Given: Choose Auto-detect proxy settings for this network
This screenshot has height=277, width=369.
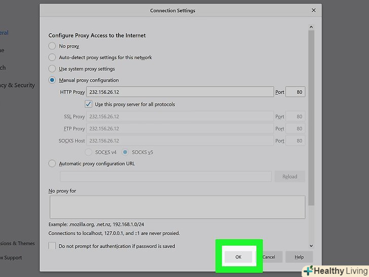Looking at the screenshot, I should click(x=52, y=57).
